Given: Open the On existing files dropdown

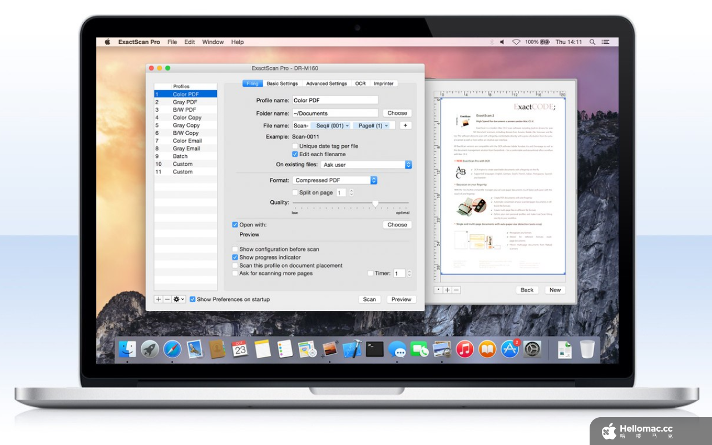Looking at the screenshot, I should pyautogui.click(x=366, y=165).
